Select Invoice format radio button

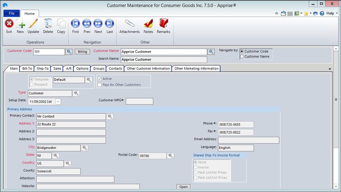click(195, 167)
